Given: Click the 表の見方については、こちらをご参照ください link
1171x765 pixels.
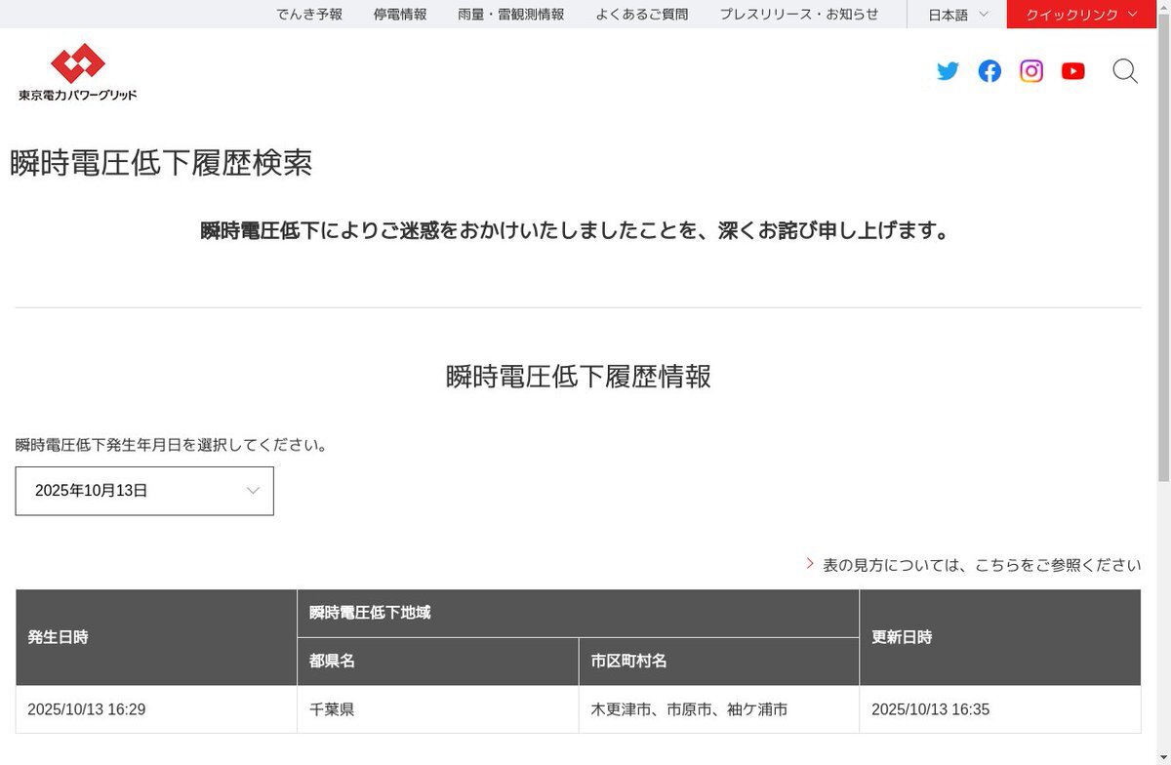Looking at the screenshot, I should click(x=981, y=565).
